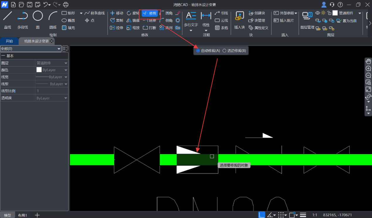Click the 创建块 create block button
The height and width of the screenshot is (218, 372).
click(257, 13)
